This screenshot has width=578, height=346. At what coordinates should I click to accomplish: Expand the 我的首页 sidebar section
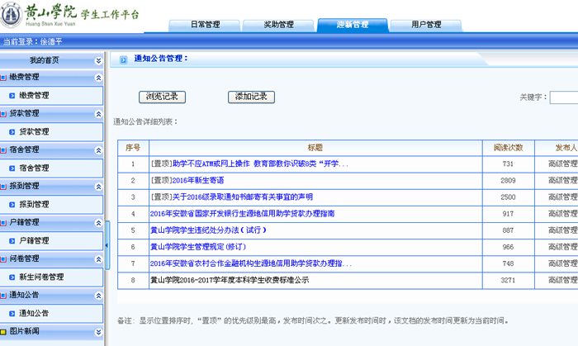(x=98, y=60)
